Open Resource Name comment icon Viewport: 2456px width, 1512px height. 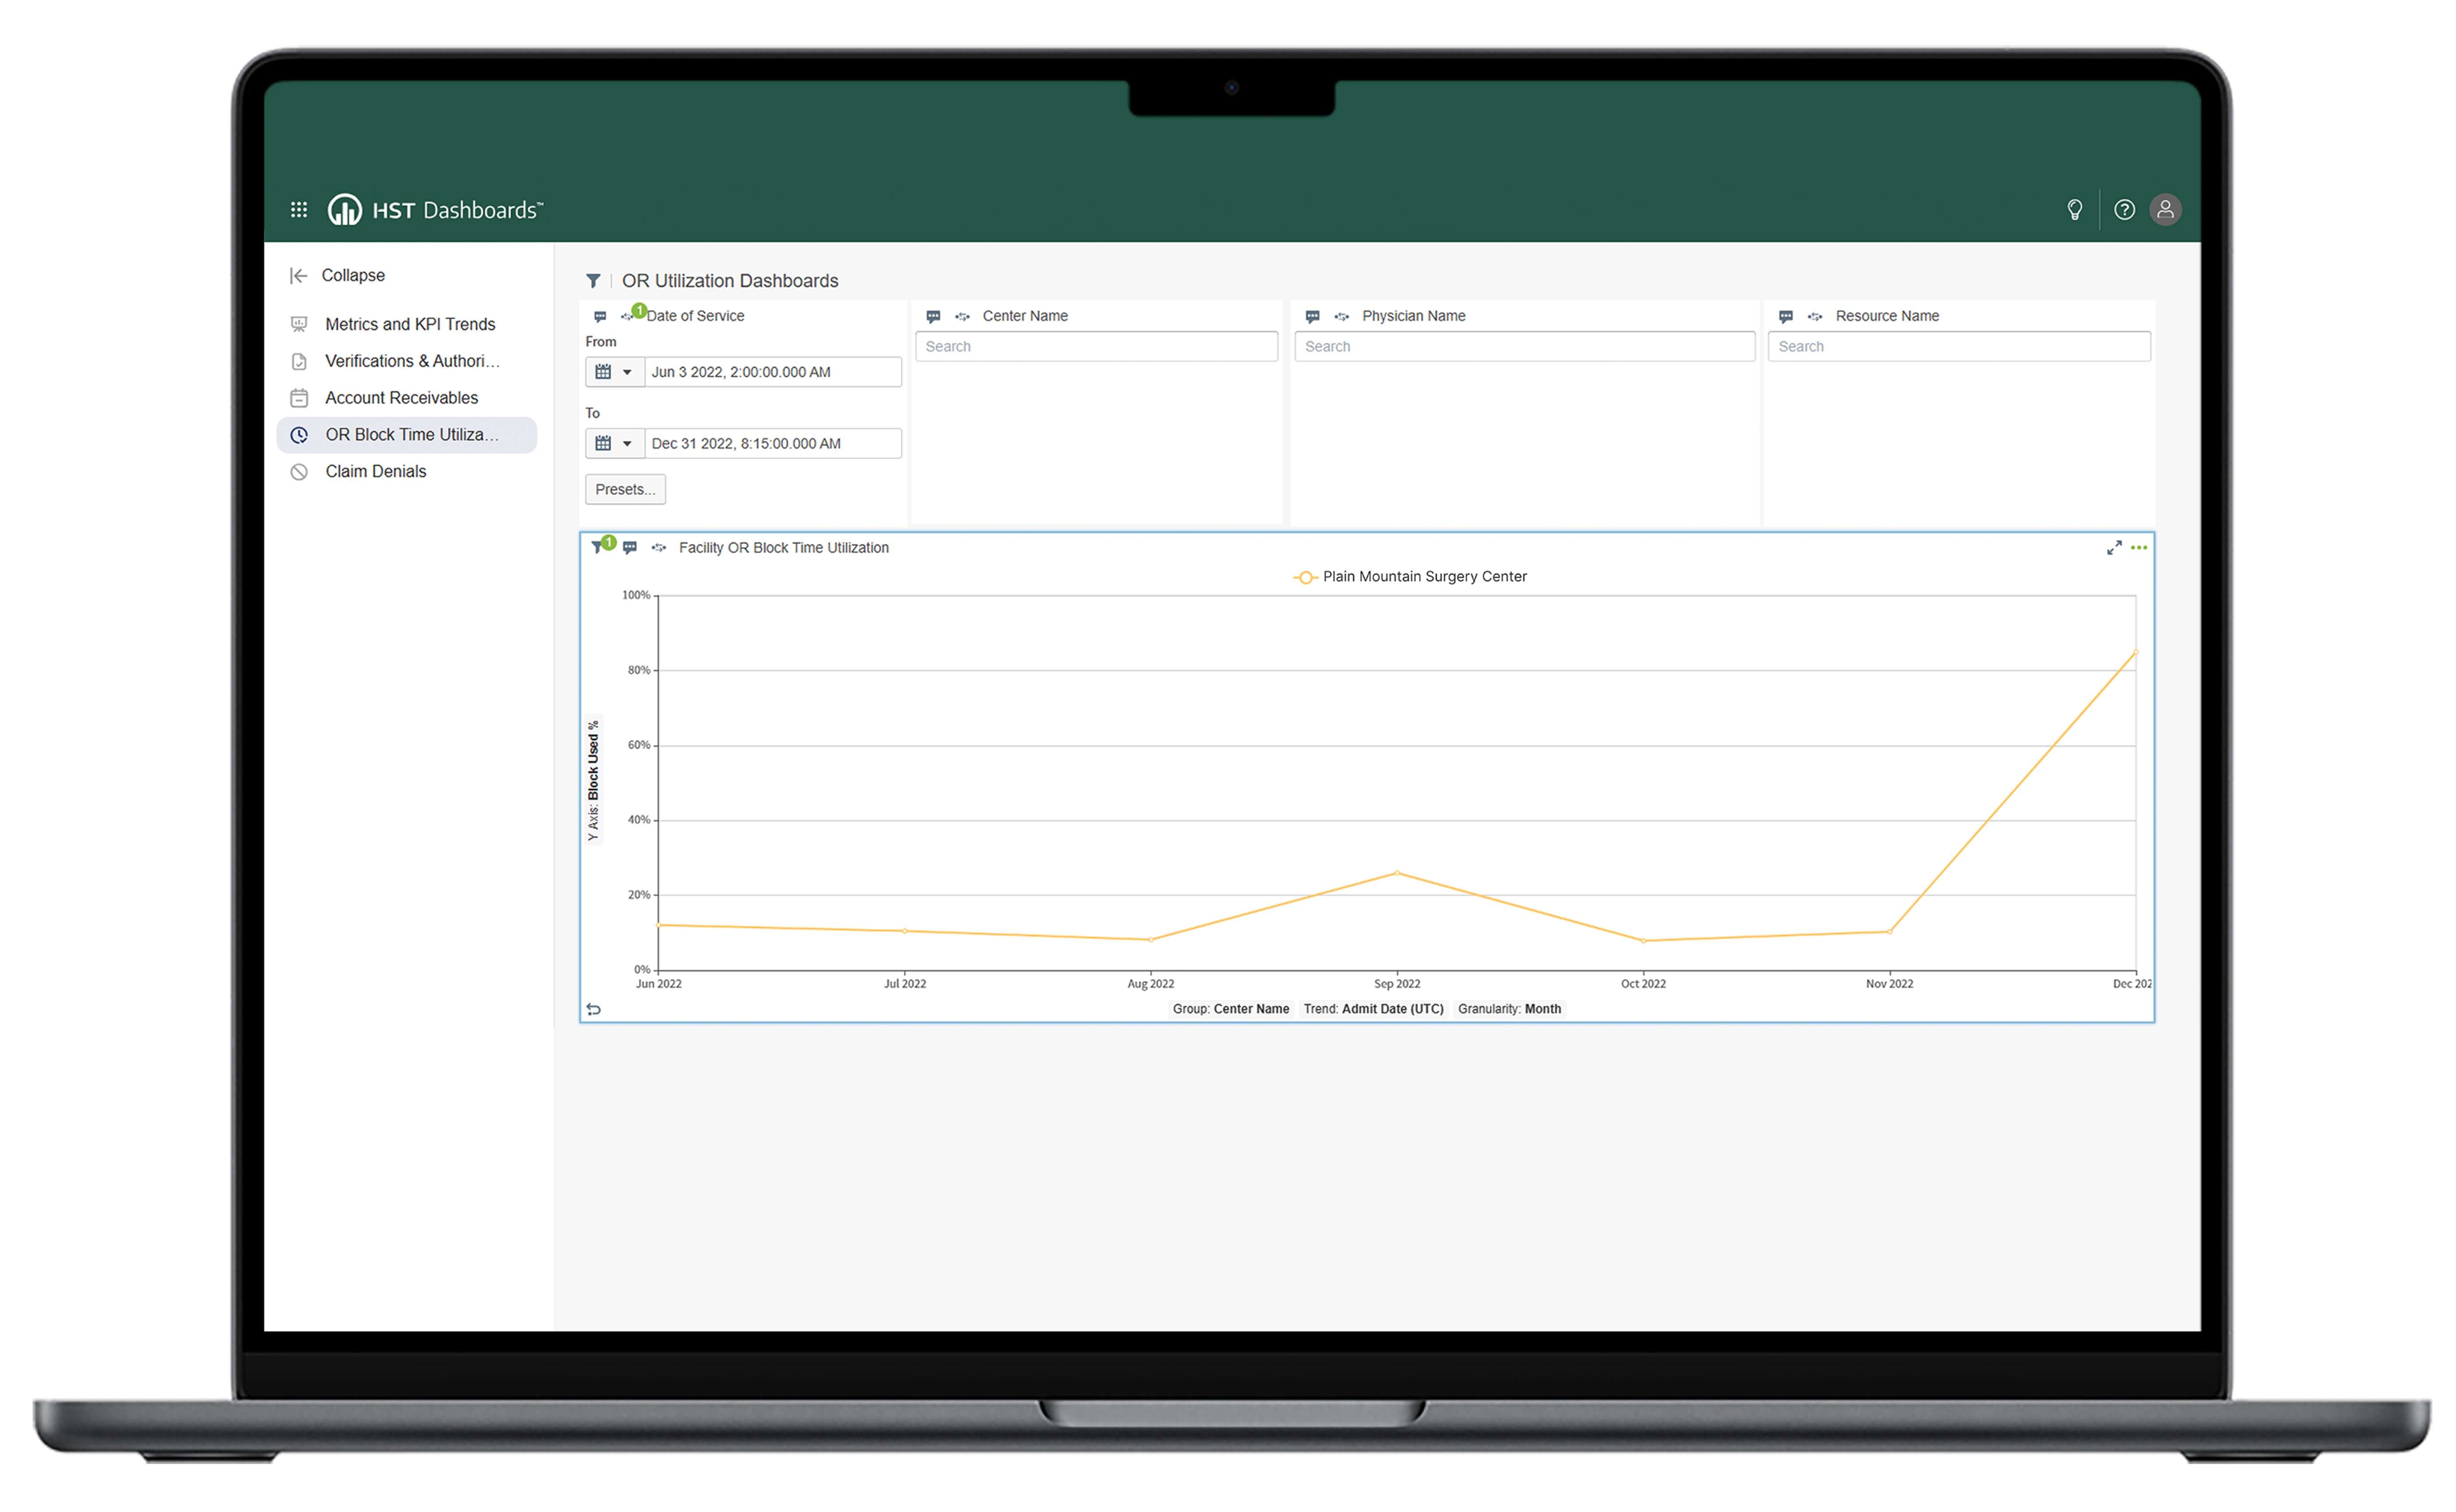[1785, 316]
